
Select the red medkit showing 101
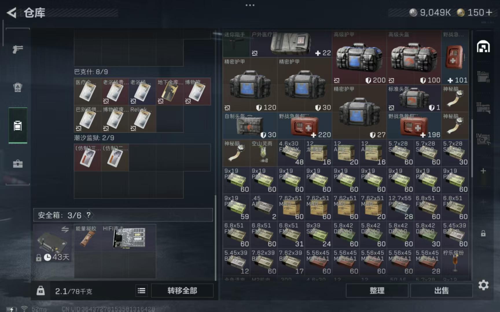click(455, 57)
